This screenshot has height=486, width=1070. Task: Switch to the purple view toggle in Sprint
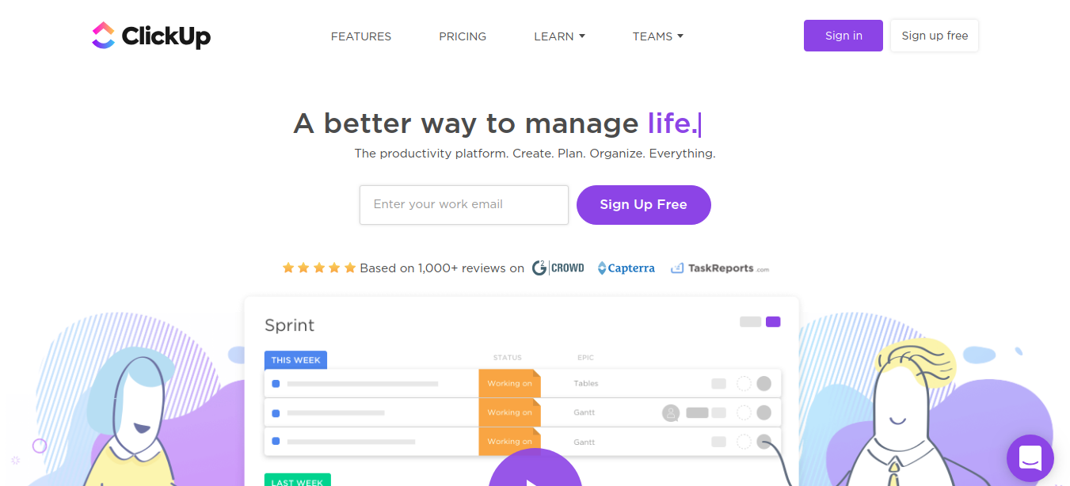tap(773, 321)
